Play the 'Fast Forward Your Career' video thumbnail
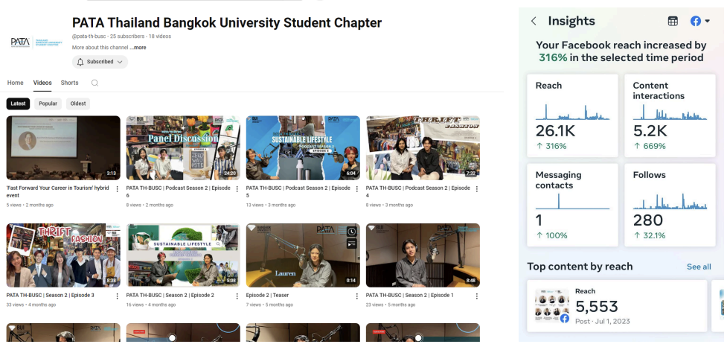 [x=63, y=148]
